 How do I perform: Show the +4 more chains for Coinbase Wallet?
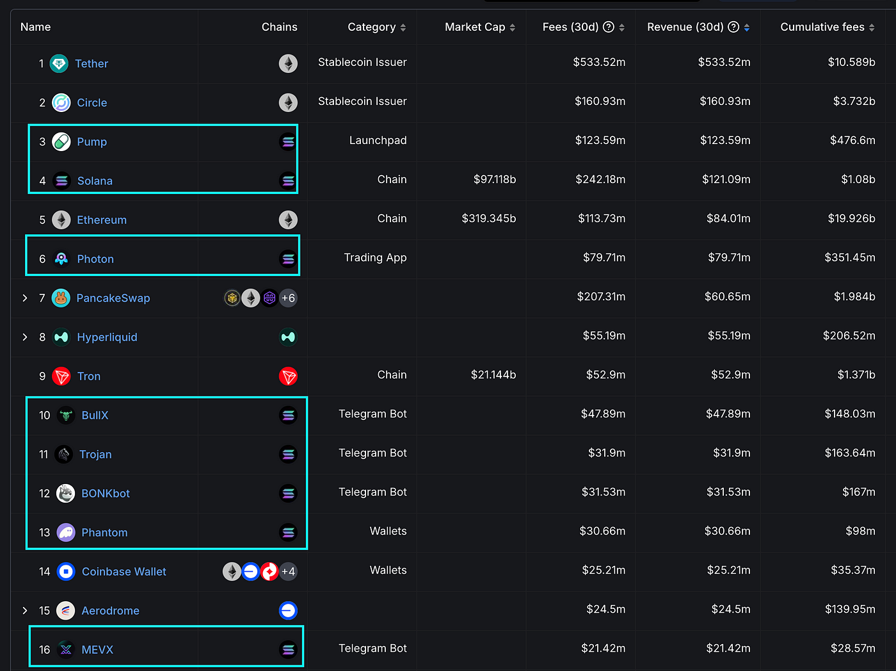tap(288, 571)
